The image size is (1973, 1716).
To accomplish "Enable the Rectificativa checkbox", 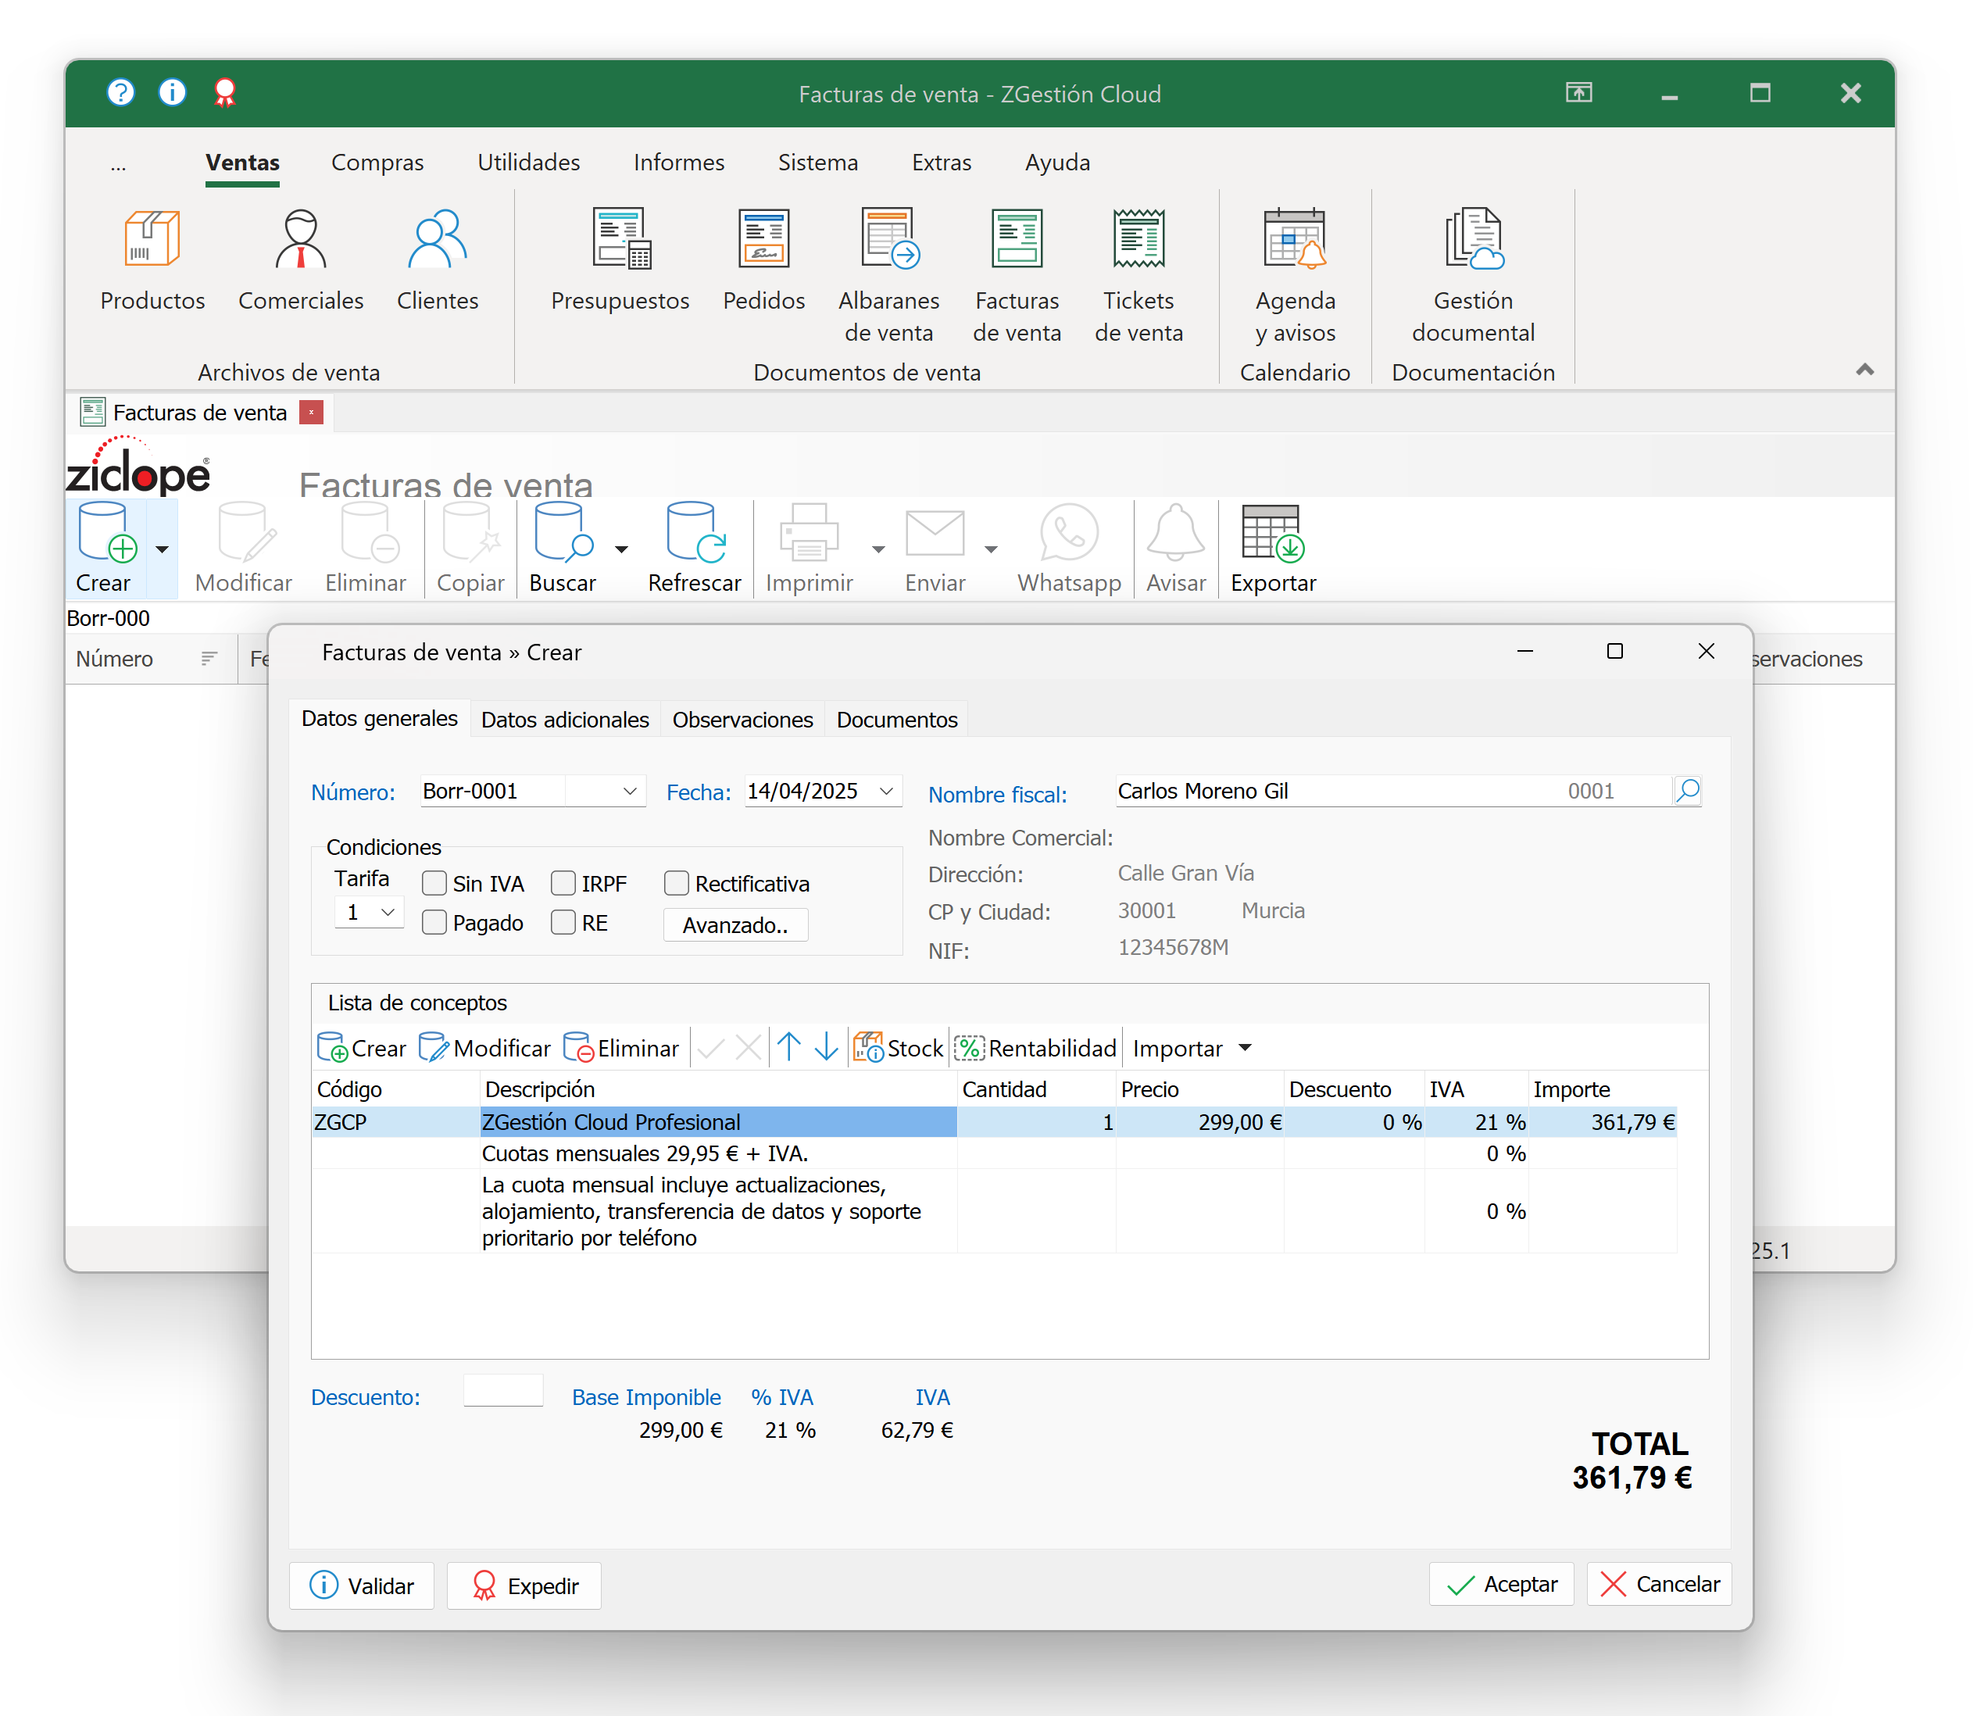I will [677, 882].
